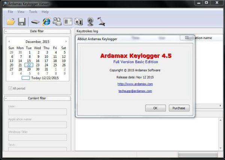This screenshot has height=160, width=225.
Task: Go to previous month in calendar
Action: coord(9,41)
